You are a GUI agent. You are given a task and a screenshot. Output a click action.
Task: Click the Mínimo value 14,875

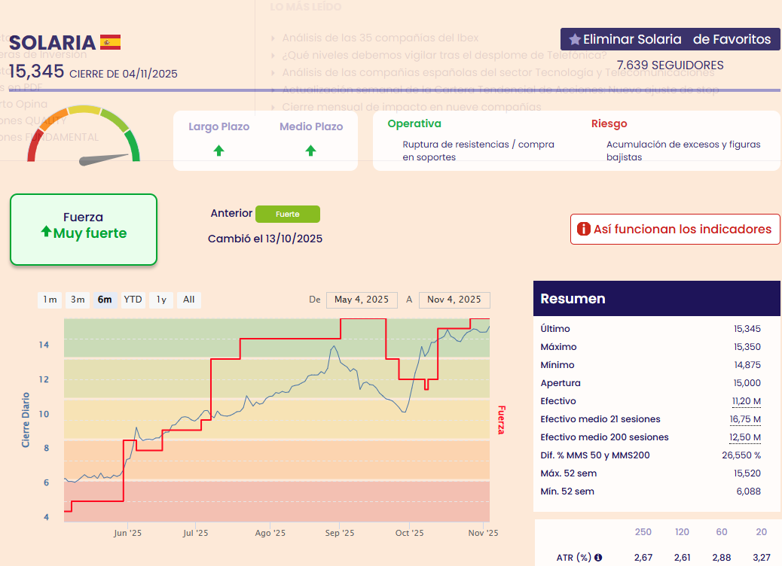[x=747, y=365]
